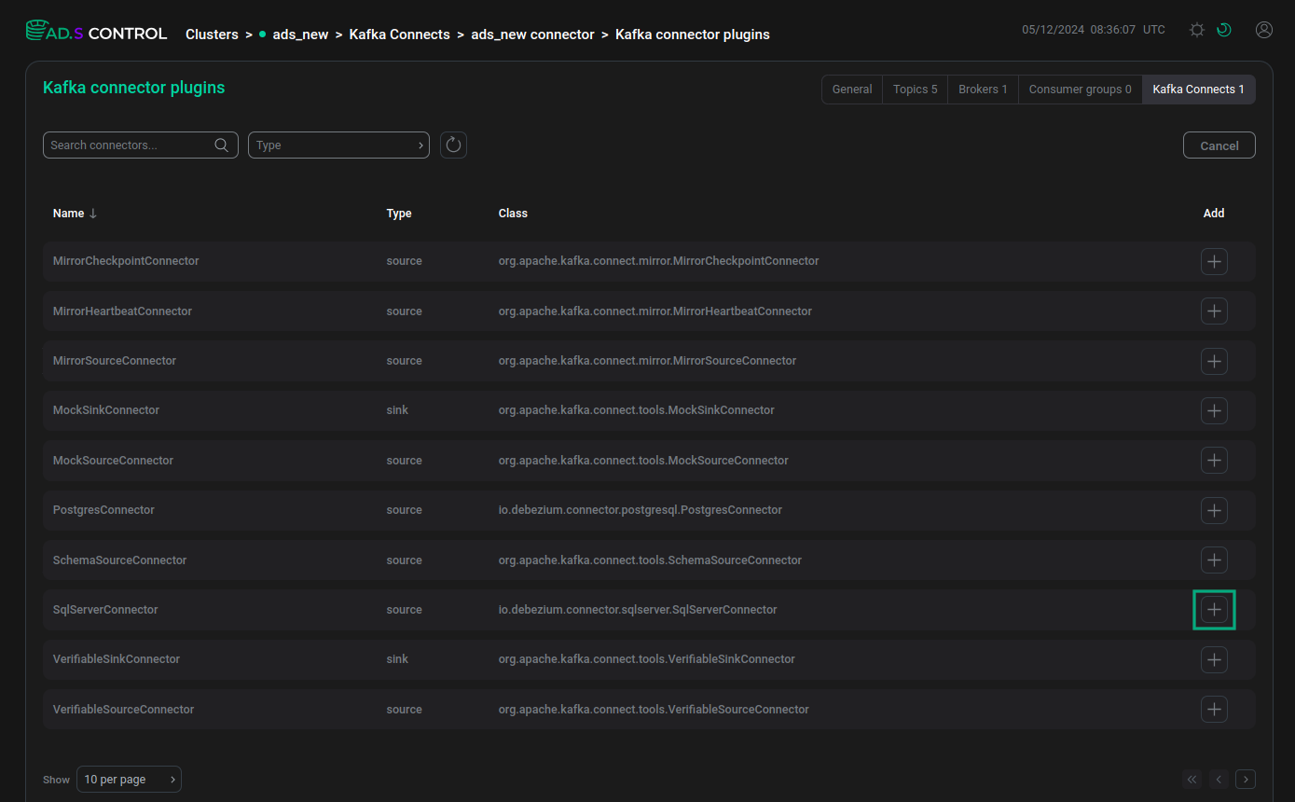Switch to the Brokers 1 tab
Screen dimensions: 1295x802
click(983, 90)
